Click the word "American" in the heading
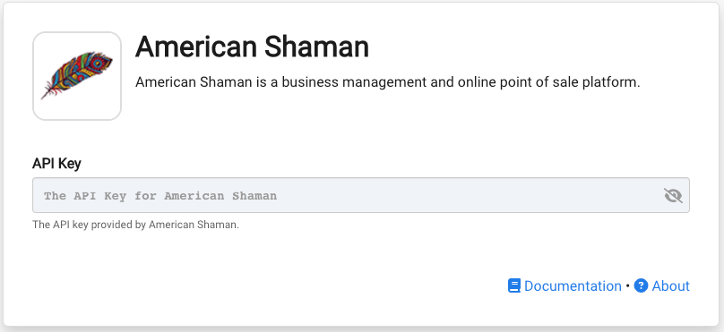Viewport: 724px width, 332px height. (195, 47)
